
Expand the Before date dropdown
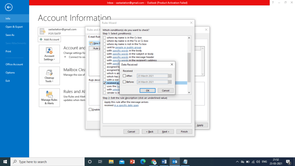[170, 82]
